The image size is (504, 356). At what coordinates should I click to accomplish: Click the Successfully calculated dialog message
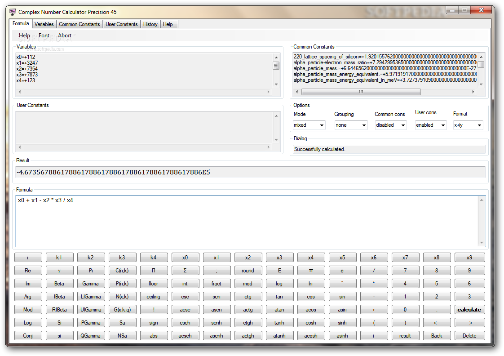pos(319,149)
